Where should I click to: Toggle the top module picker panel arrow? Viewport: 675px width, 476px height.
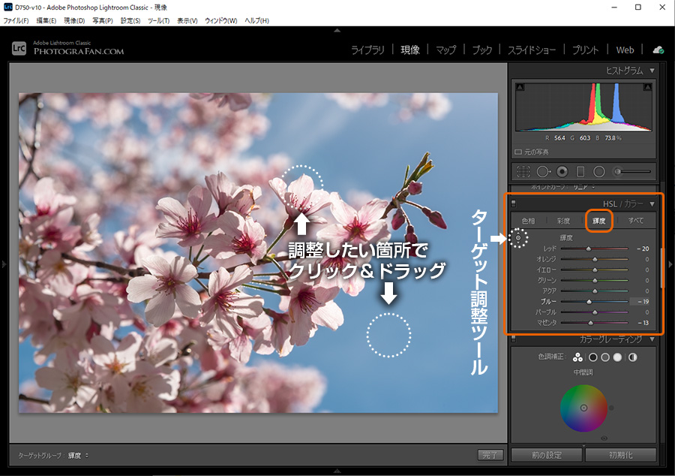[337, 31]
